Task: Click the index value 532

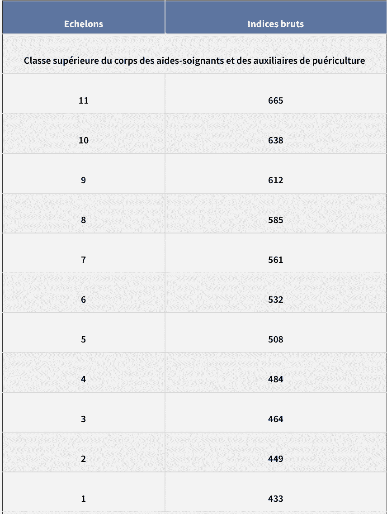Action: point(275,300)
